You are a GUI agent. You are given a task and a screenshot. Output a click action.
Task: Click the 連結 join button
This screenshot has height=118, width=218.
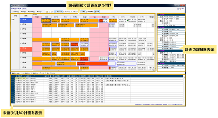(47, 73)
